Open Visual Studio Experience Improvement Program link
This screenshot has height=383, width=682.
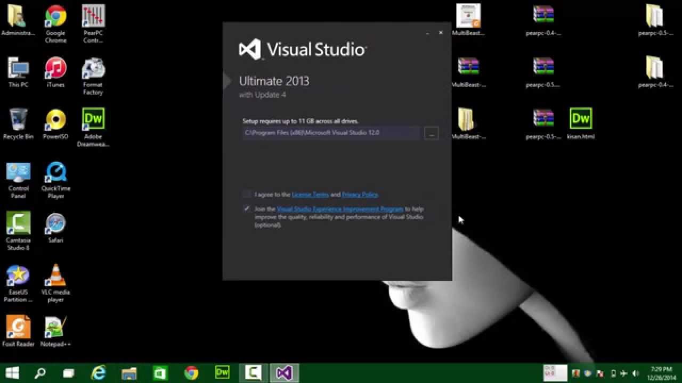click(x=340, y=209)
